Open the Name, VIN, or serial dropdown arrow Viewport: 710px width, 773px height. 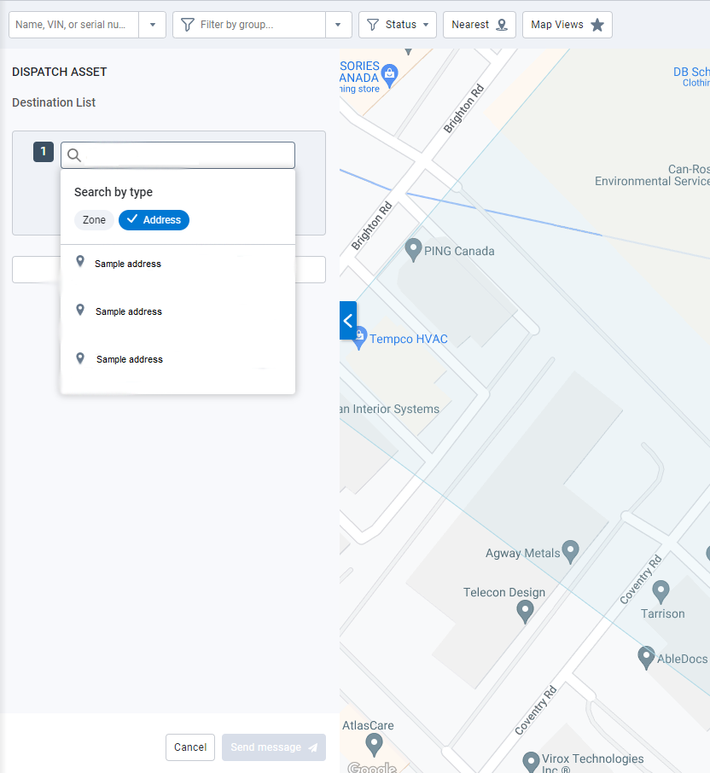point(152,25)
